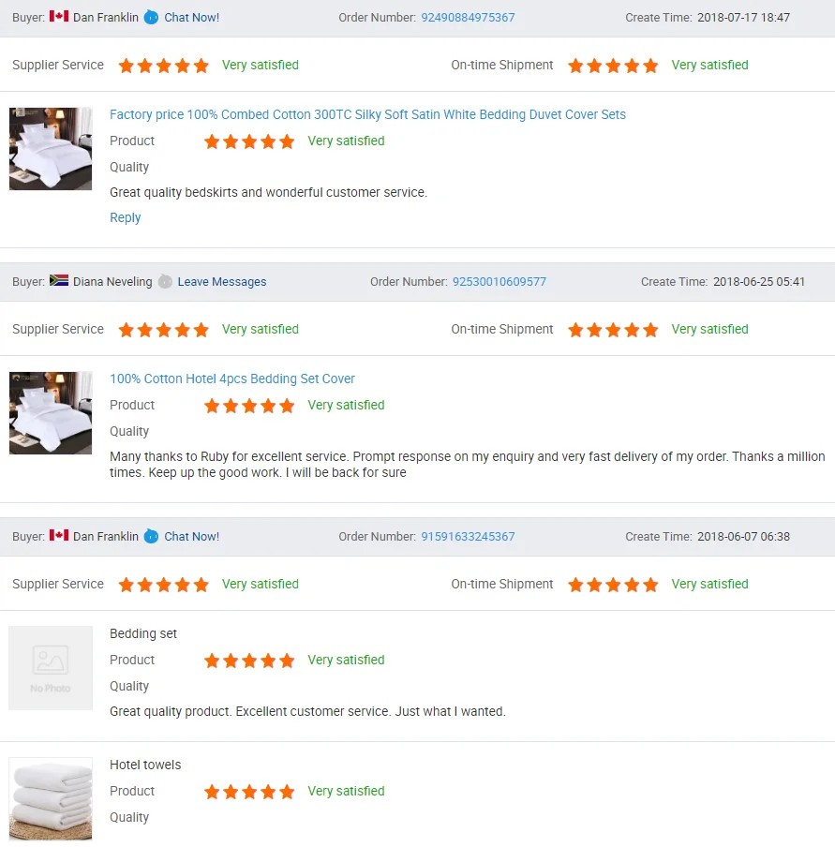Click Reply under the bedskirts review

click(125, 217)
